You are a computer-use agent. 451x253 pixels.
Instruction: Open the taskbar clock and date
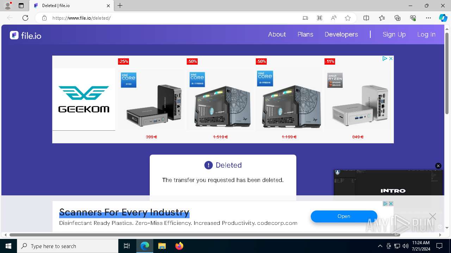(421, 246)
